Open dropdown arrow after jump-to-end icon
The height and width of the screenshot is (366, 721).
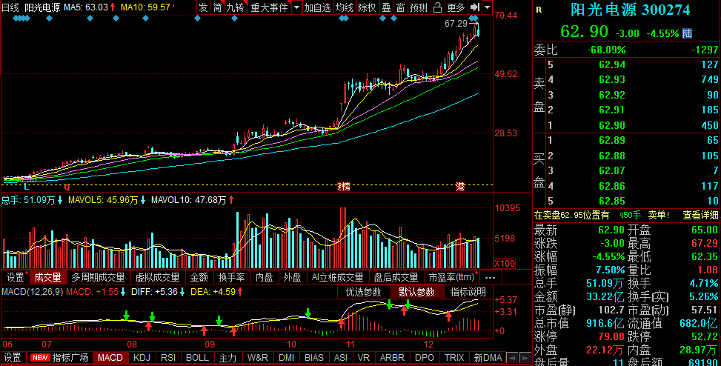pos(487,7)
